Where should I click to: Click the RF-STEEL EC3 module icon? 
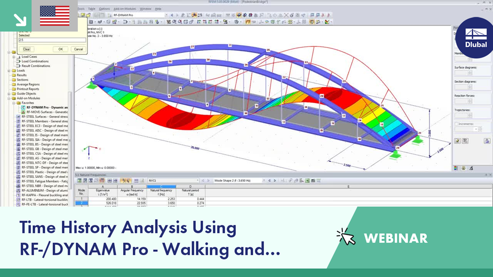[x=18, y=126]
